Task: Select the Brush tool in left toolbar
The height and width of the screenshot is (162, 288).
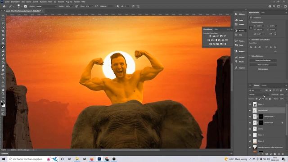Action: [x=3, y=47]
